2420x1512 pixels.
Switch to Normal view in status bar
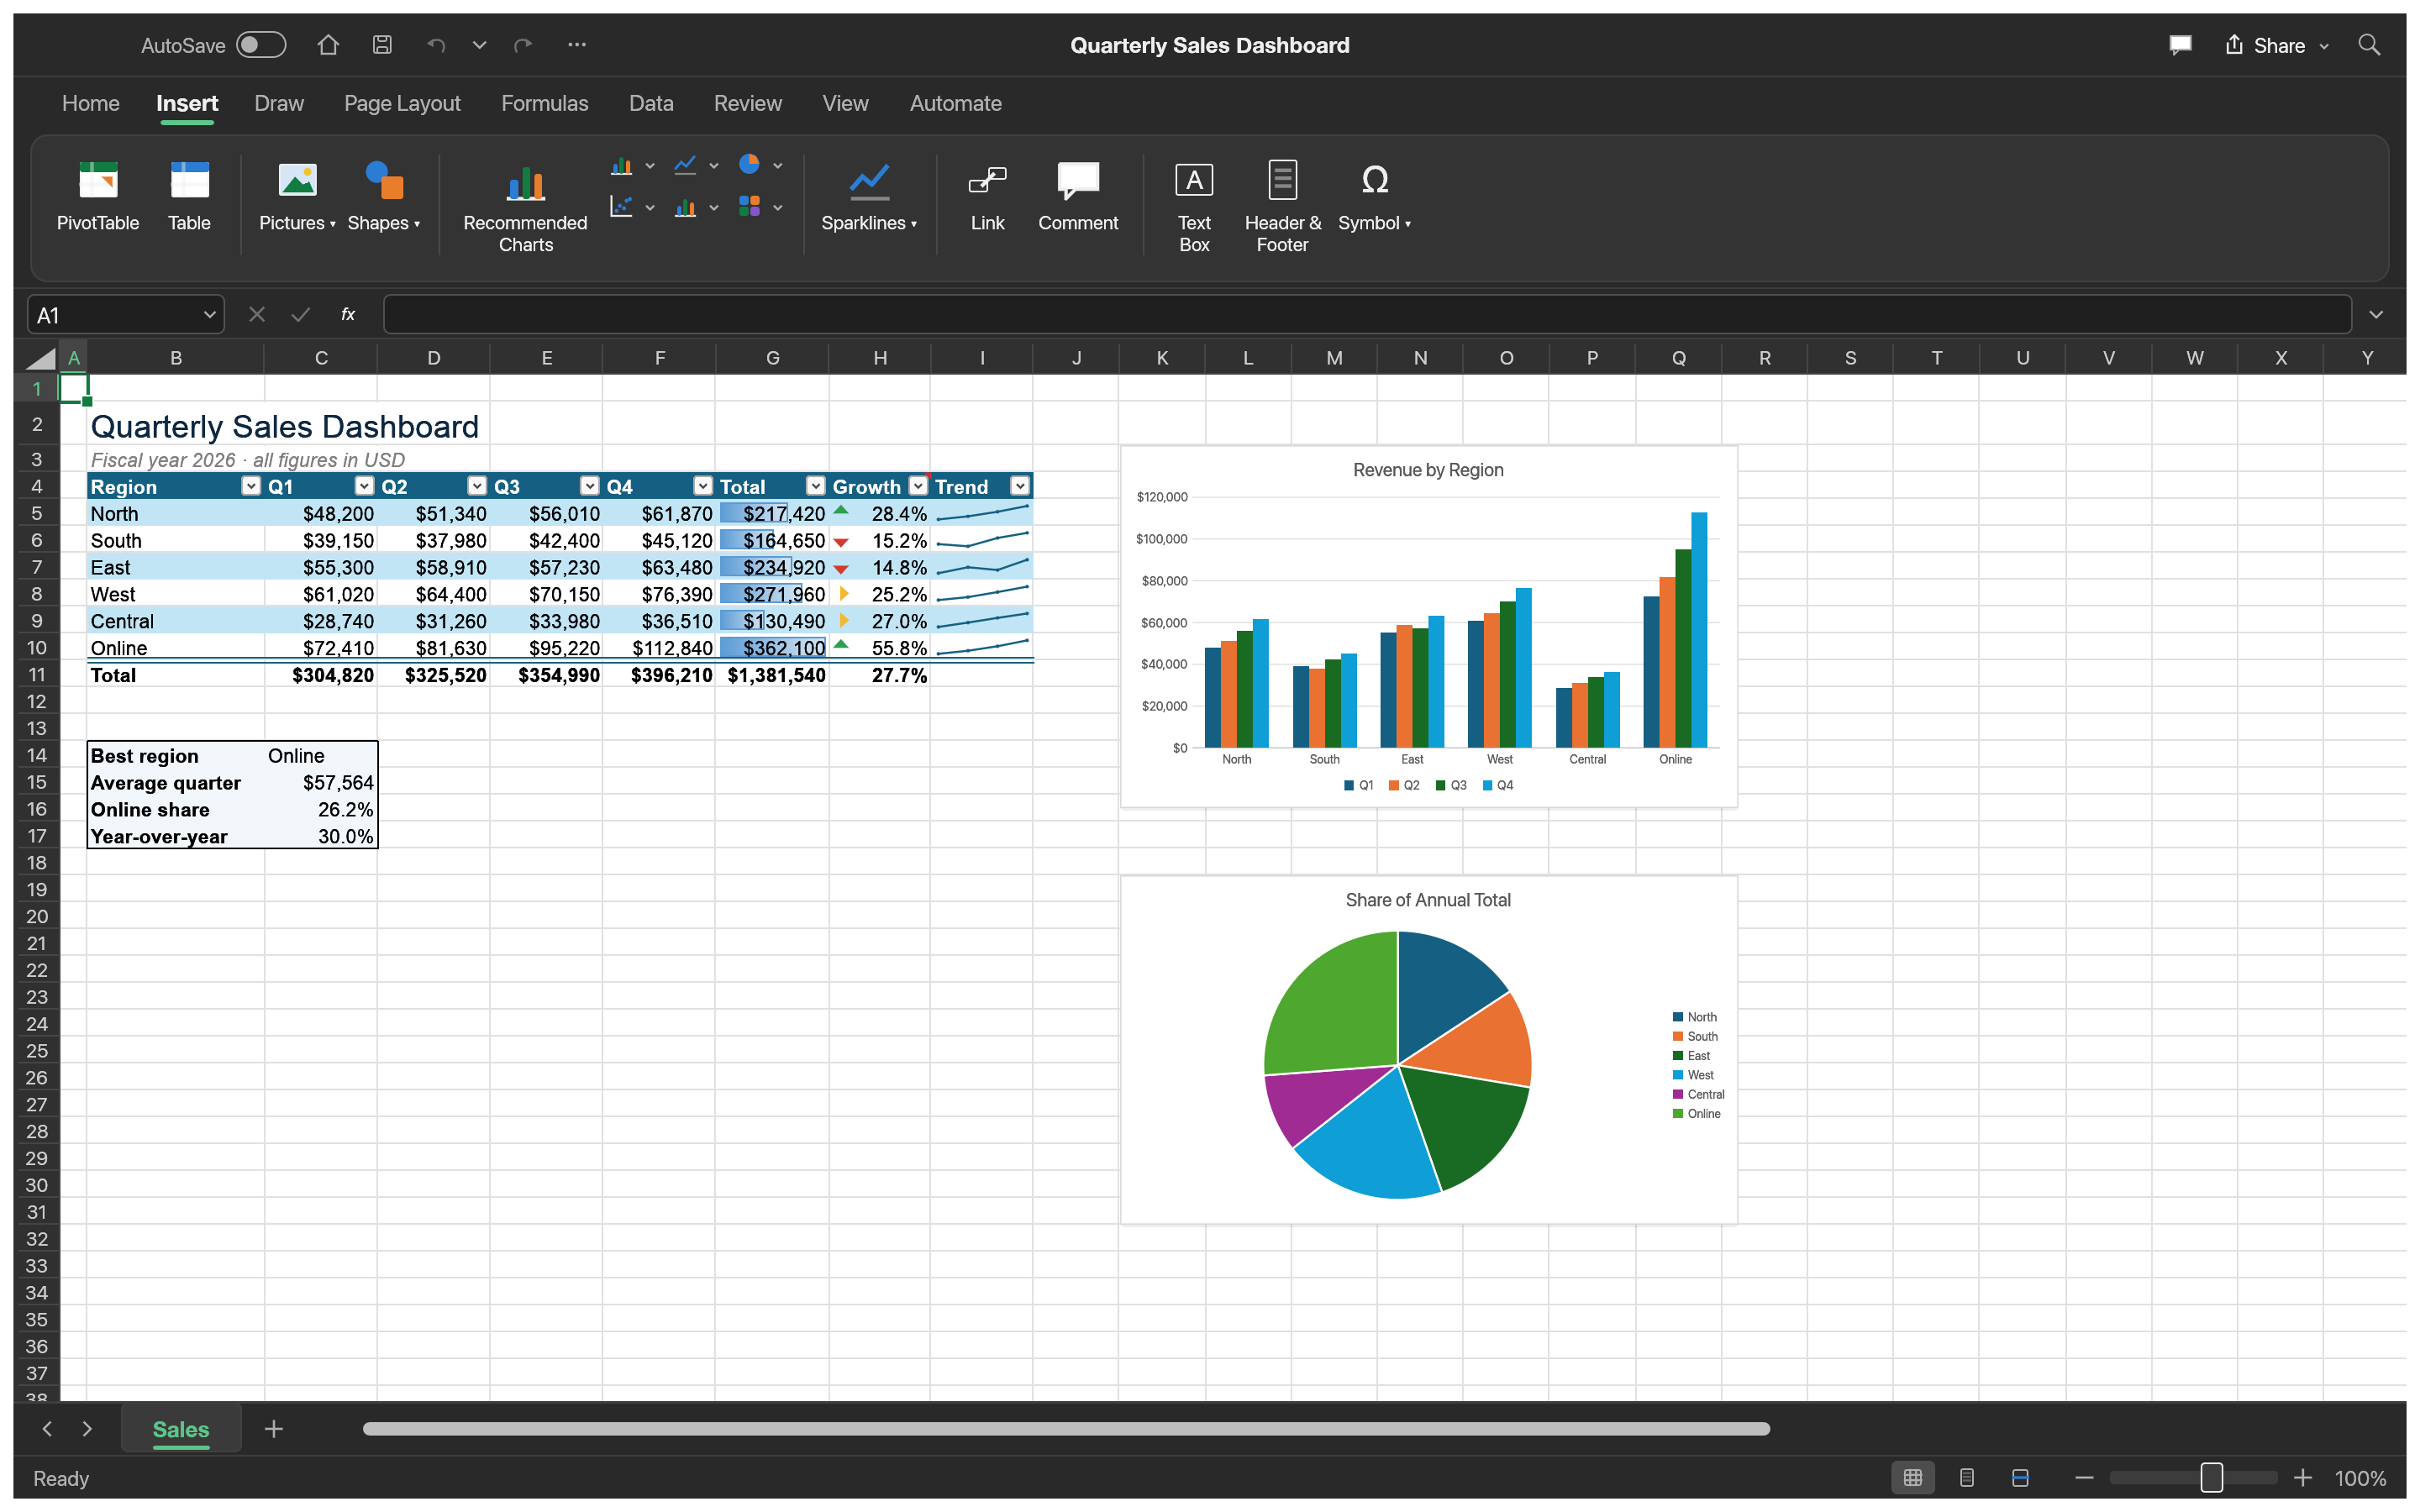tap(1913, 1477)
